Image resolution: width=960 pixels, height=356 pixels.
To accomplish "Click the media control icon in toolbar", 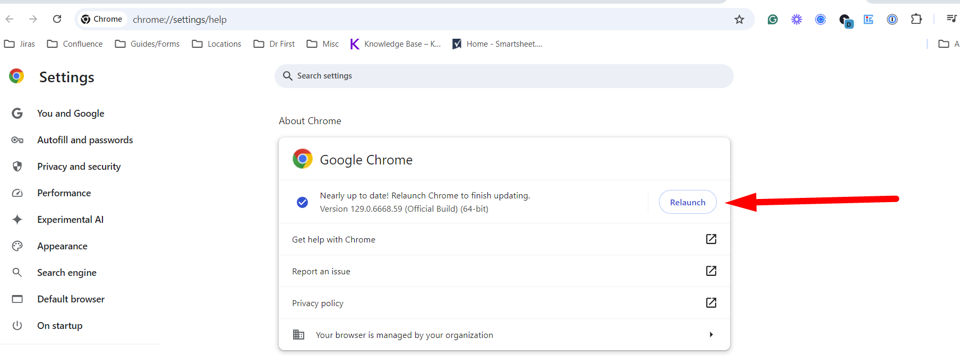I will (x=951, y=19).
